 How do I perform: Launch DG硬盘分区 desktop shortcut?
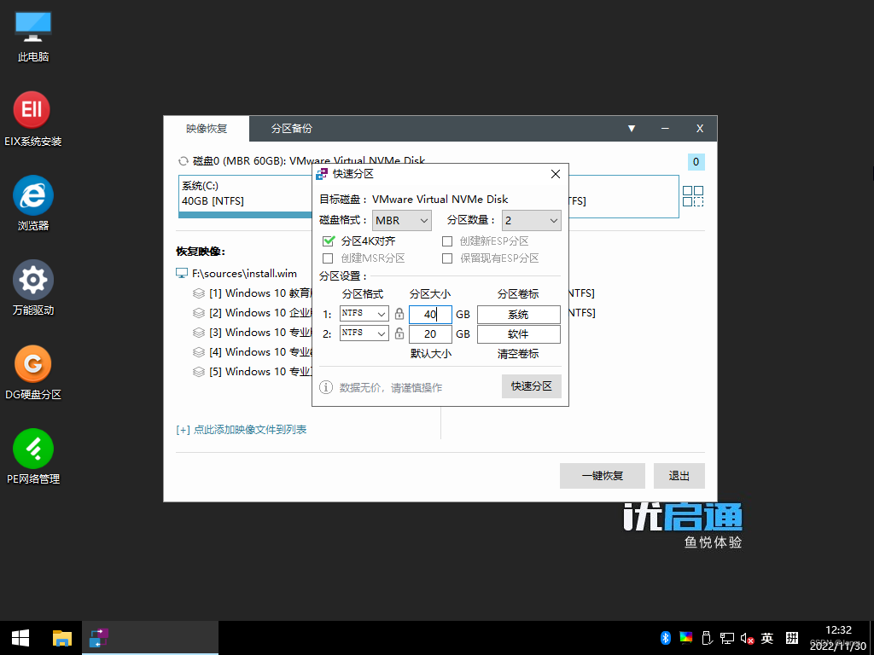(x=33, y=372)
